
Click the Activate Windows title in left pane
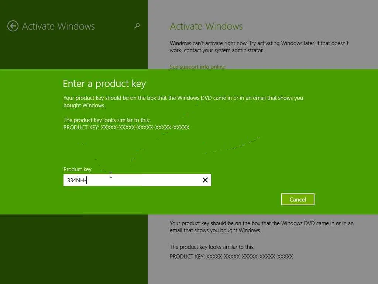pos(58,26)
